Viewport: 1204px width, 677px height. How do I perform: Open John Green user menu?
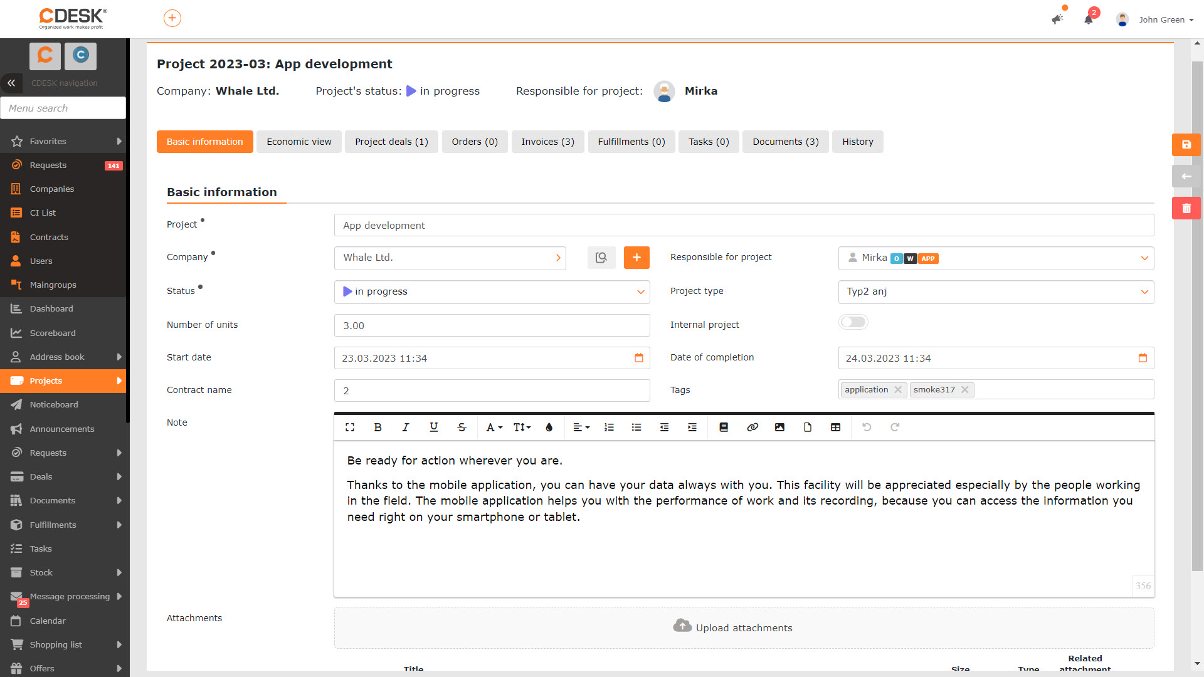(x=1166, y=20)
